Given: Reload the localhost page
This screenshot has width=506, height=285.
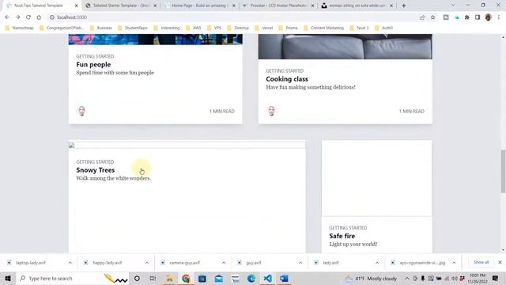Looking at the screenshot, I should (x=28, y=17).
